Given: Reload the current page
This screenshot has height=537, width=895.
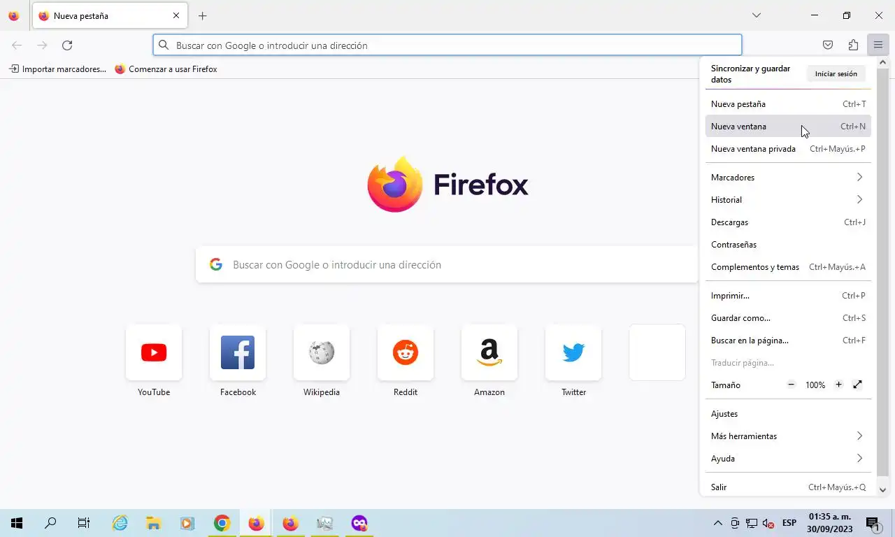Looking at the screenshot, I should (67, 45).
